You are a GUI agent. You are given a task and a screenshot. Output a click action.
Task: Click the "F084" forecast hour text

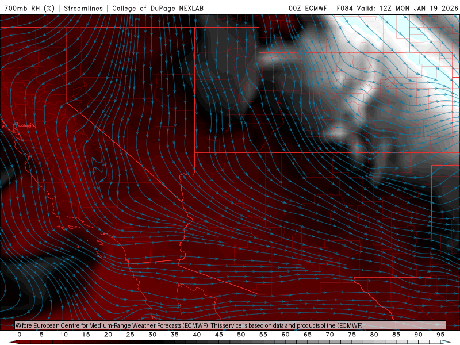click(344, 8)
